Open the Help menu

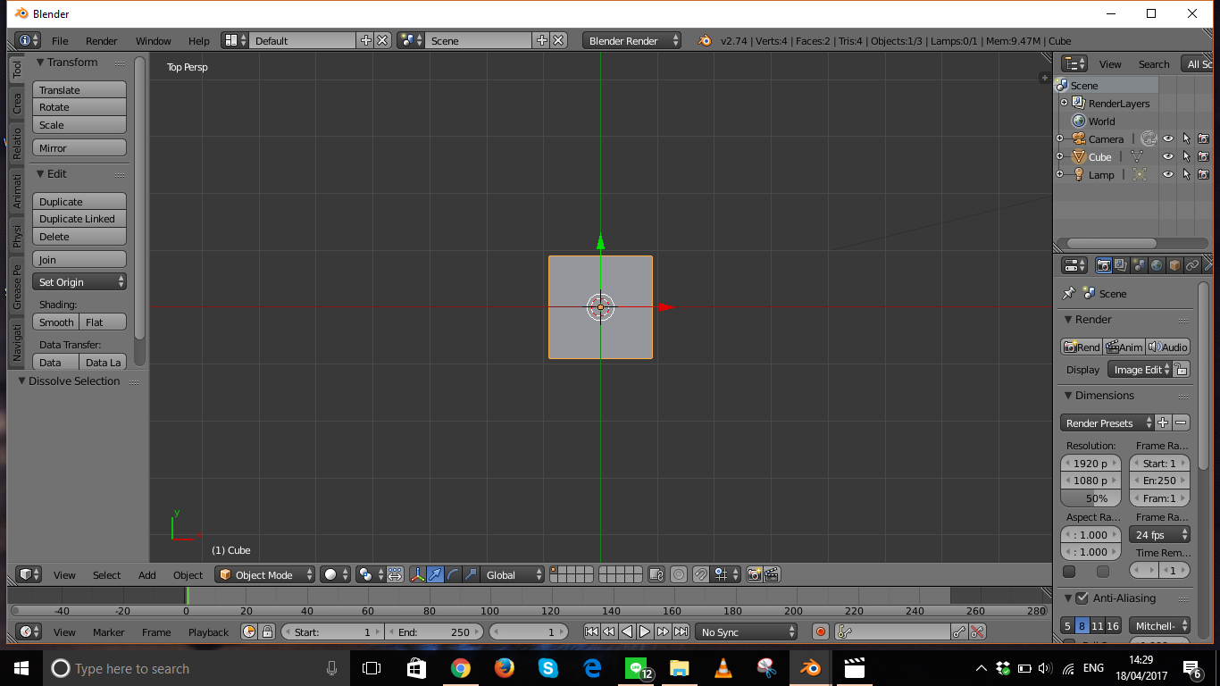pyautogui.click(x=198, y=40)
